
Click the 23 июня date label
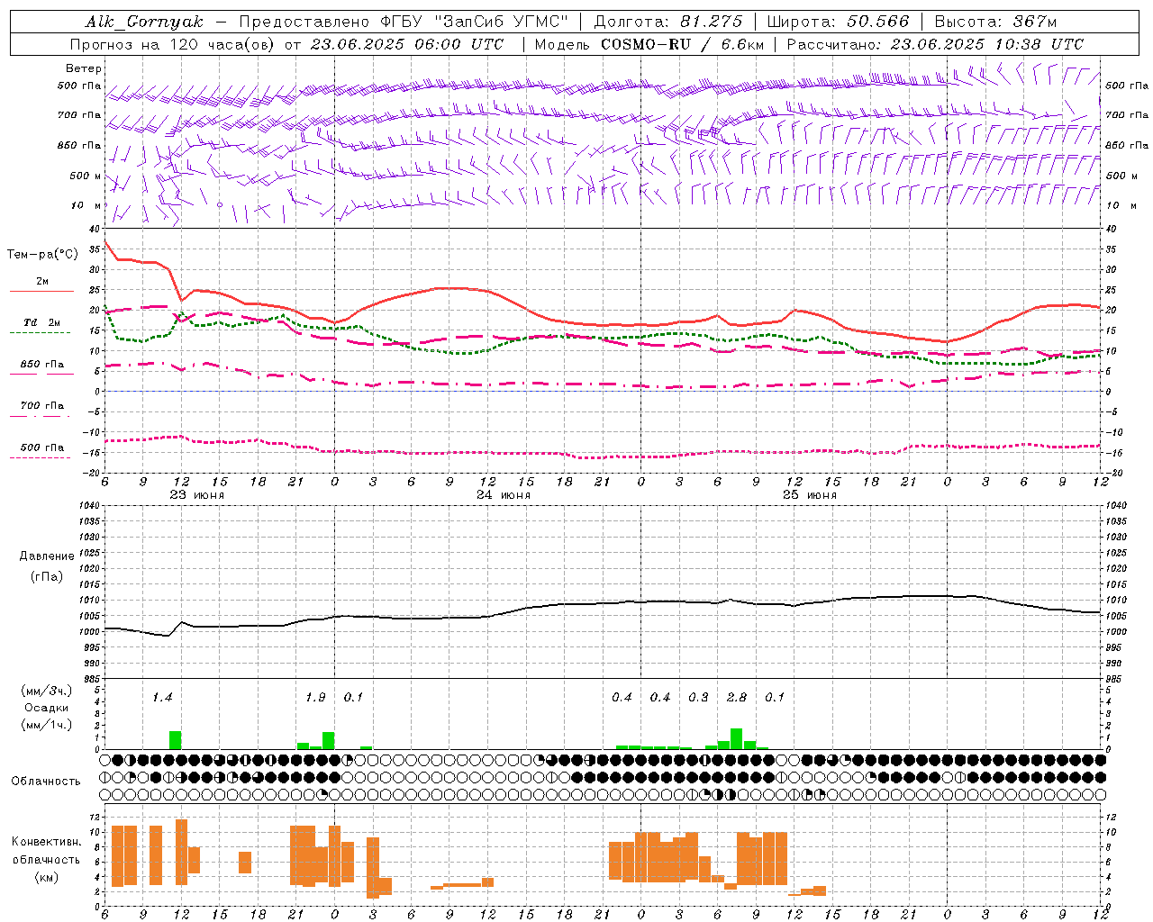[x=196, y=495]
